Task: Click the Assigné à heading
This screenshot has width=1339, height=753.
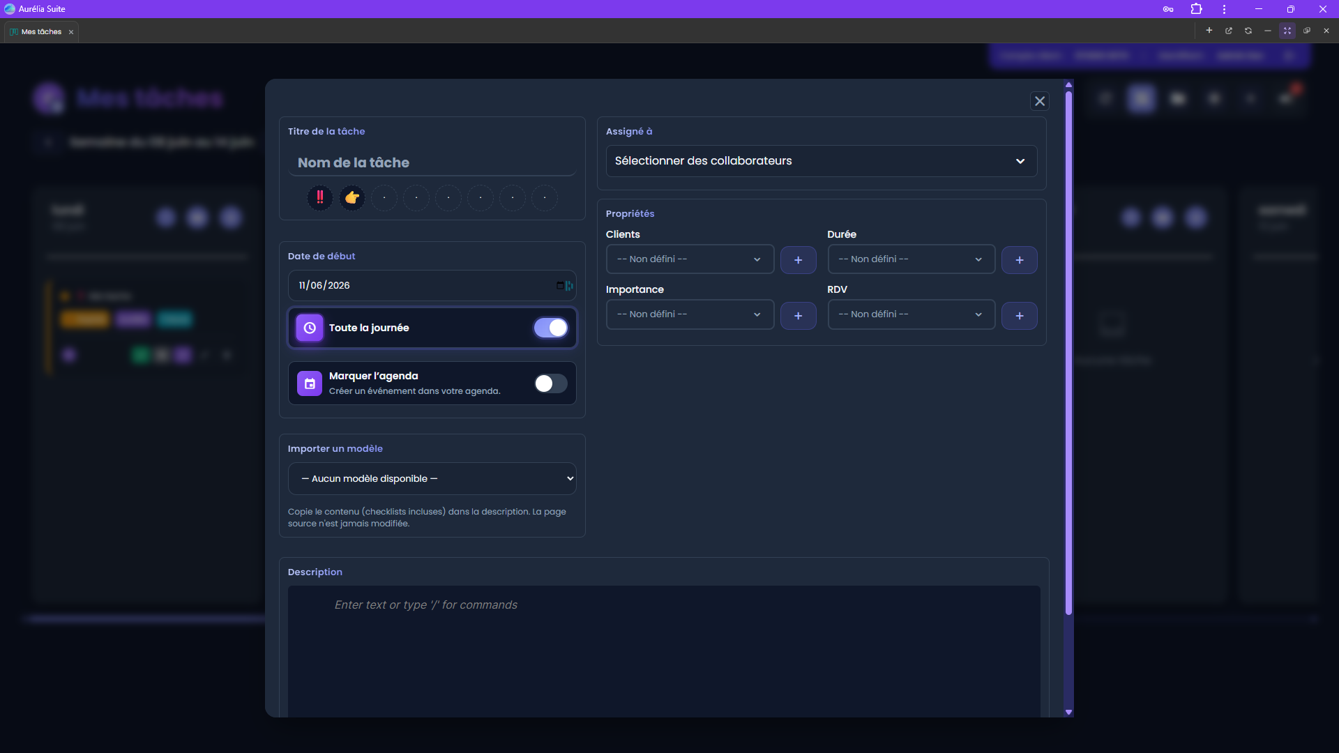Action: point(629,131)
